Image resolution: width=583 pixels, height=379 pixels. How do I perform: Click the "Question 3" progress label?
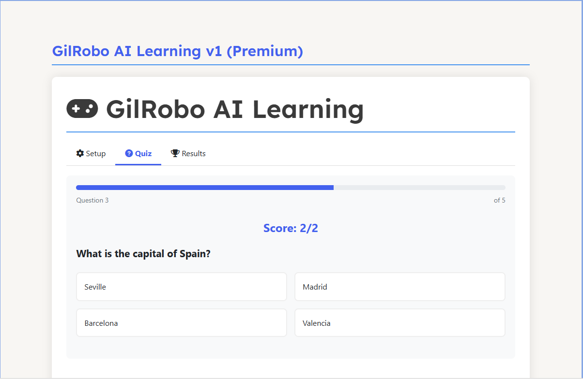92,200
